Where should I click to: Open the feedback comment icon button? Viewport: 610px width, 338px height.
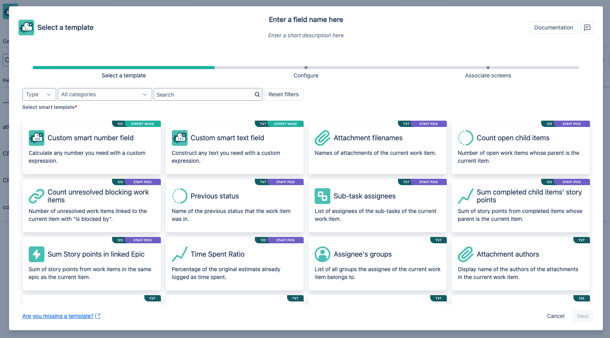(587, 28)
